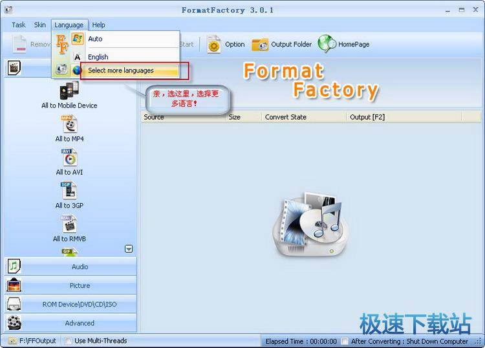Expand the Advanced category
The height and width of the screenshot is (348, 485).
click(x=70, y=323)
